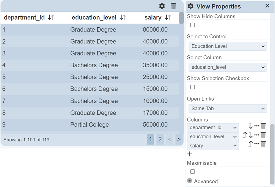275x187 pixels.
Task: Open the Open Links Same Tab dropdown
Action: (x=228, y=108)
